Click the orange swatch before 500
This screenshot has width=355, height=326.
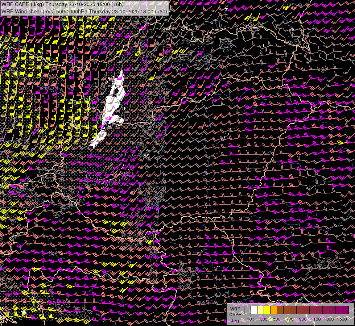click(273, 310)
